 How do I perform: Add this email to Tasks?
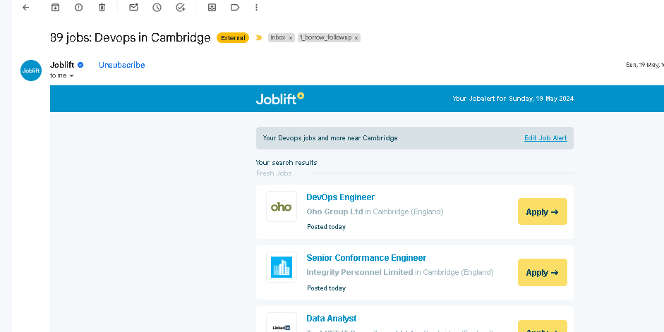pyautogui.click(x=181, y=7)
